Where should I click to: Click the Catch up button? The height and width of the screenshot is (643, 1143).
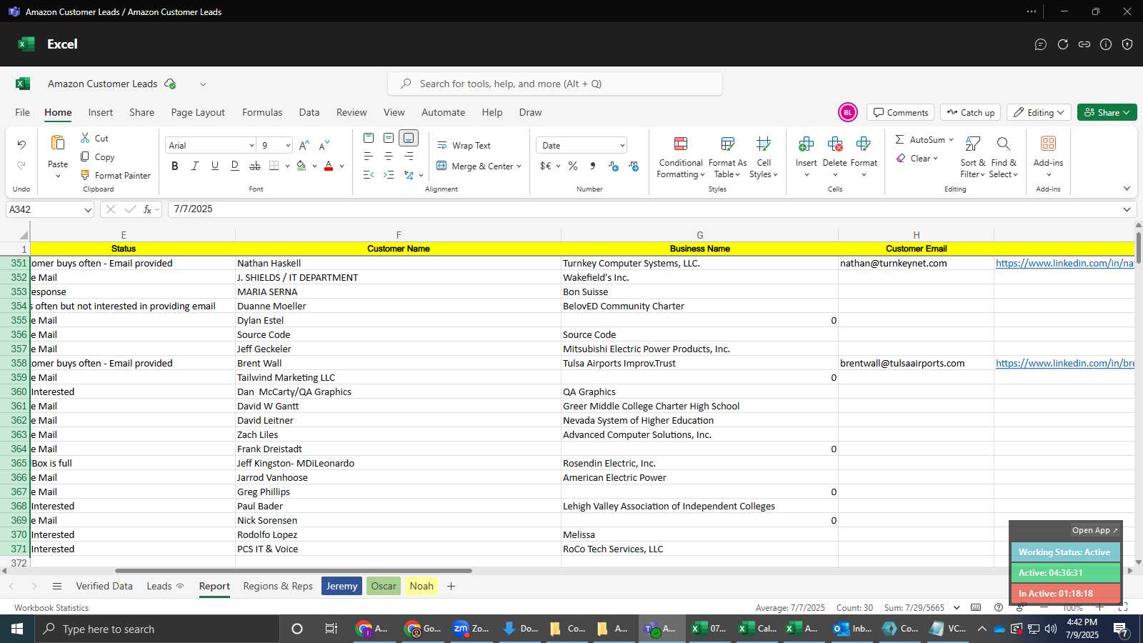tap(970, 112)
